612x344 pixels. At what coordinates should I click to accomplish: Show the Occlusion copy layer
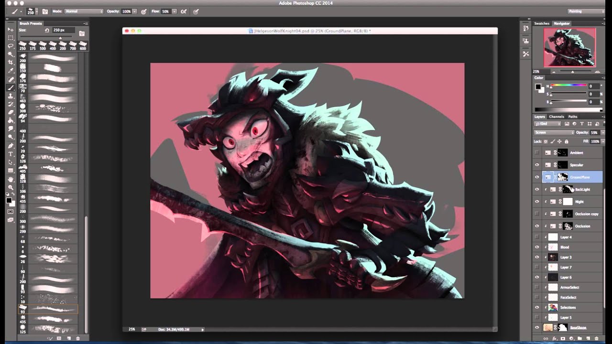click(537, 214)
